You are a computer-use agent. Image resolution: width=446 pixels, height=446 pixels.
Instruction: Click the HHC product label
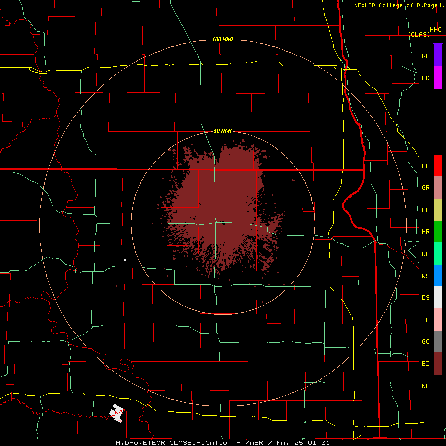tap(435, 30)
